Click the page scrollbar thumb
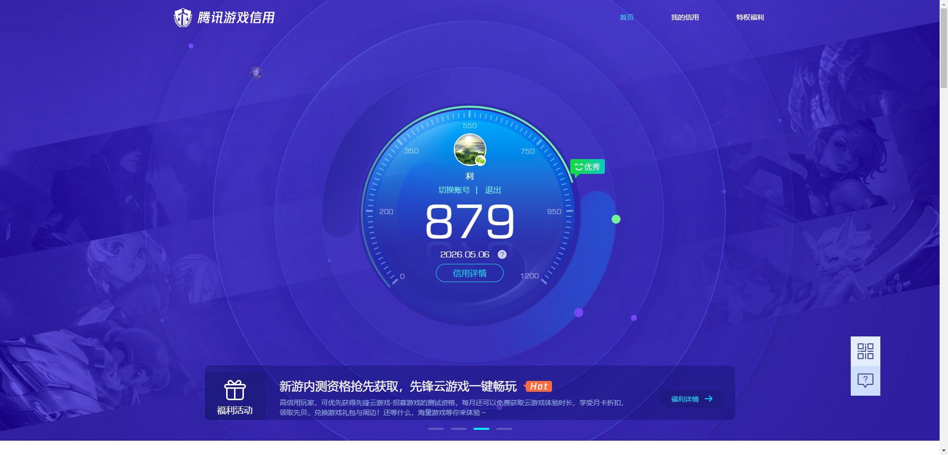948x455 pixels. tap(944, 48)
